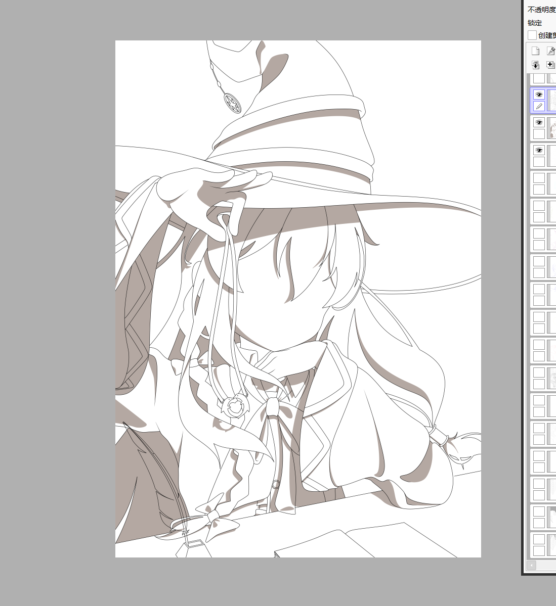Show the partially visible layer above the highlighted one

pyautogui.click(x=539, y=78)
